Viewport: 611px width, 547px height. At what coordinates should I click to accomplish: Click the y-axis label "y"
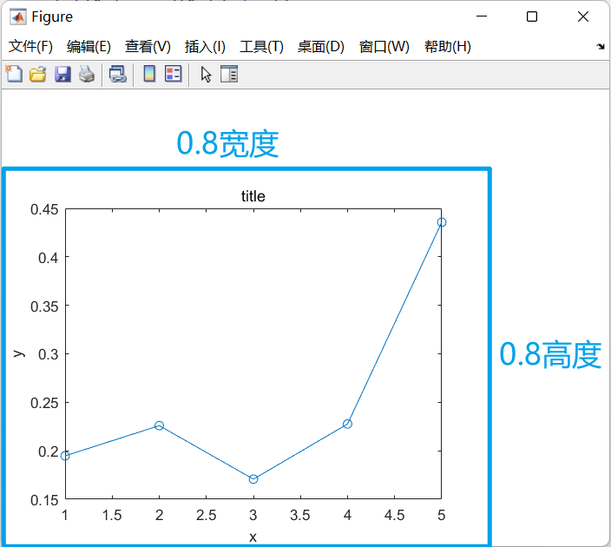coord(19,353)
